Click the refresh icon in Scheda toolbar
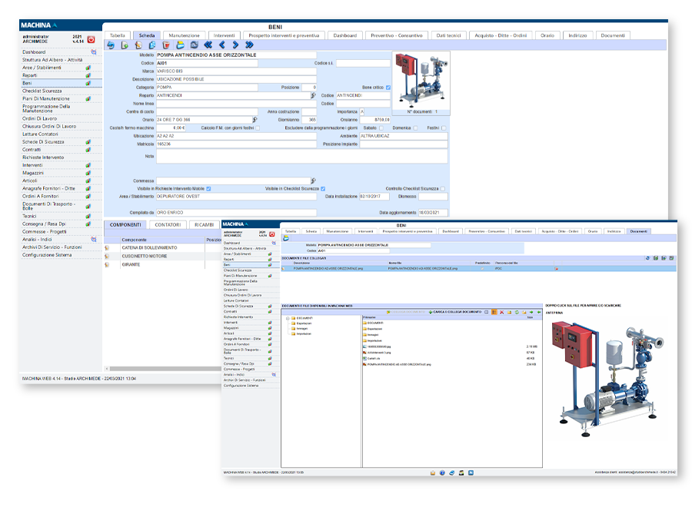Screen dimensions: 692x507 195,45
